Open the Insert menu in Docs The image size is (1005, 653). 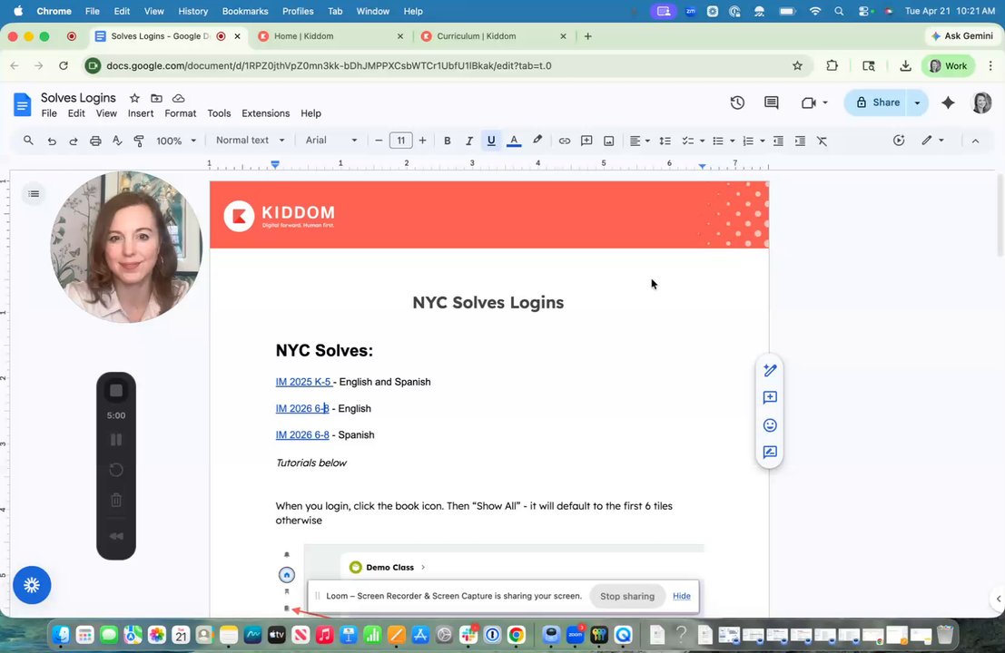[141, 113]
